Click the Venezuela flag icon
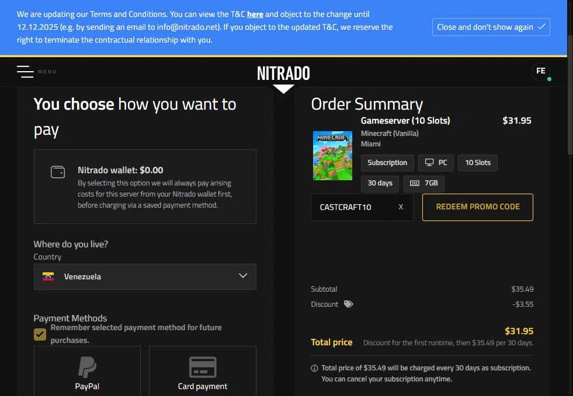Screen dimensions: 573x396 tap(48, 276)
